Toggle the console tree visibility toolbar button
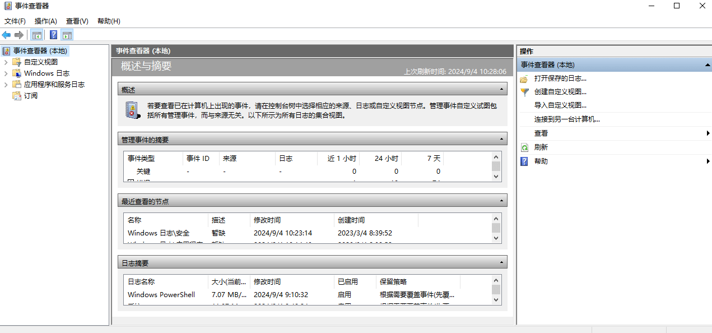 [x=36, y=34]
